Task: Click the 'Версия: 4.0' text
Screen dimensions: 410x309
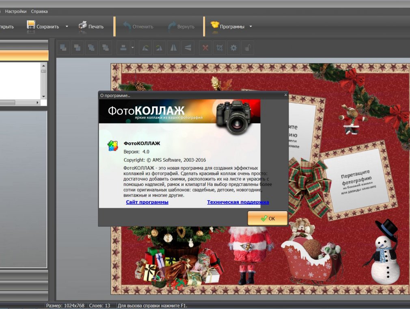Action: pyautogui.click(x=136, y=152)
